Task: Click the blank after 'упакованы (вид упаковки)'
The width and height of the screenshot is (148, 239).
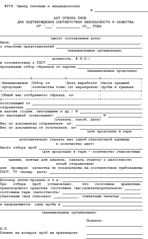Action: tap(66, 196)
